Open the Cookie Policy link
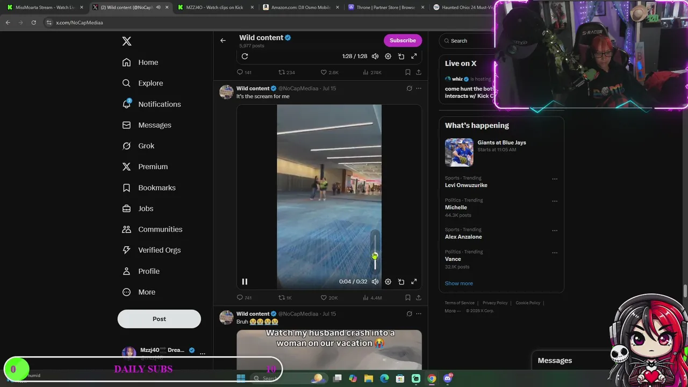 click(528, 303)
